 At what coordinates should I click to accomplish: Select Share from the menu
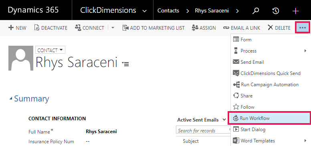point(271,95)
